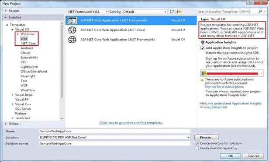This screenshot has height=162, width=269.
Task: Select the WCF category
Action: tap(24, 85)
